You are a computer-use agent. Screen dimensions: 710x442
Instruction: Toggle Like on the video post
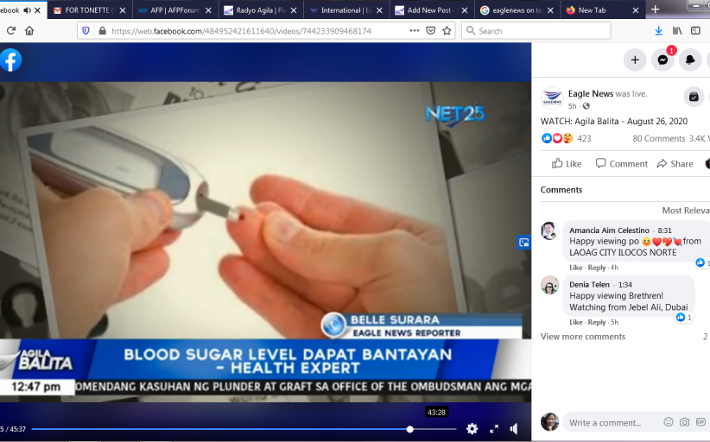[567, 163]
